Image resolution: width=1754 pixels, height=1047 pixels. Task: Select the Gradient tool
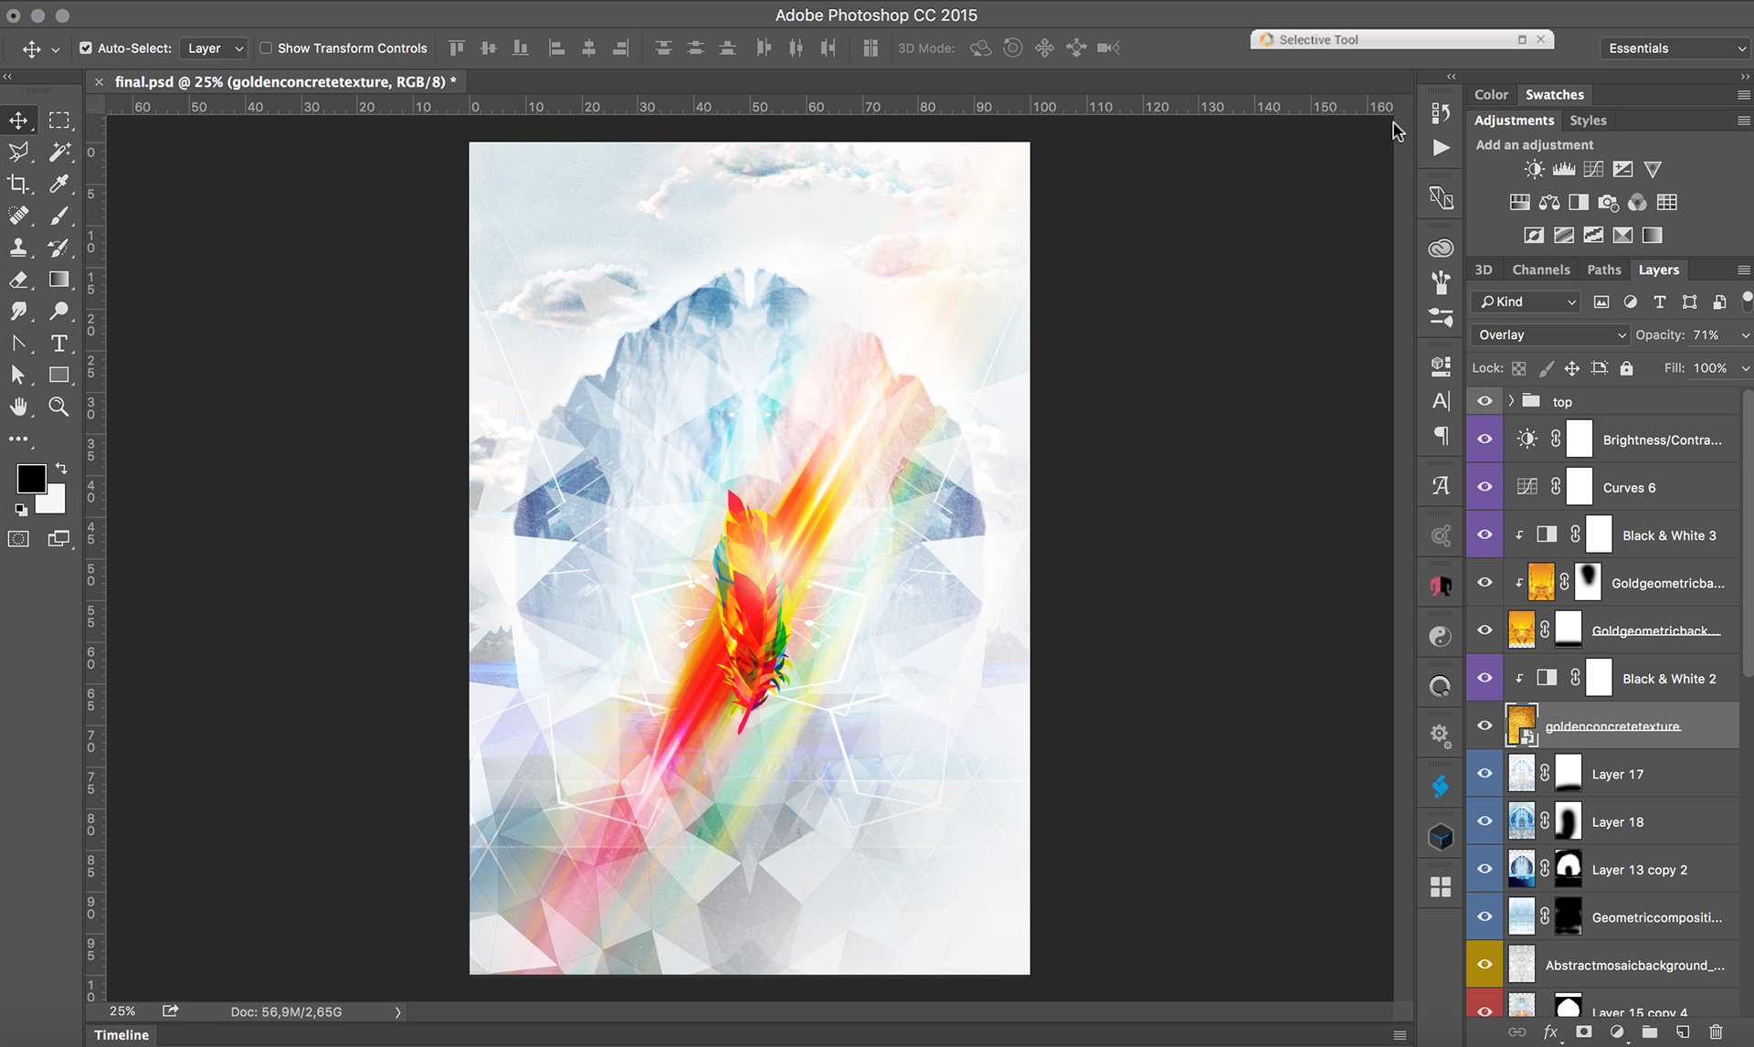click(x=59, y=280)
